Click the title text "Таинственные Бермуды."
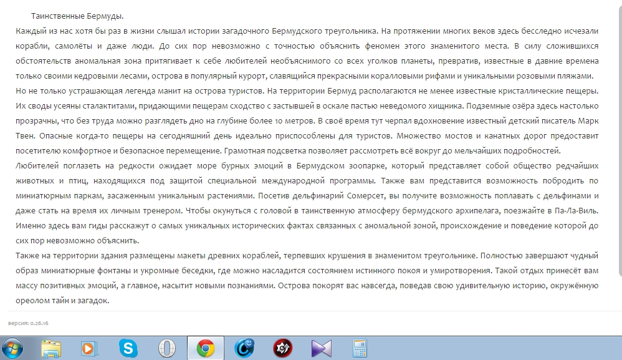622x360 pixels. tap(77, 16)
